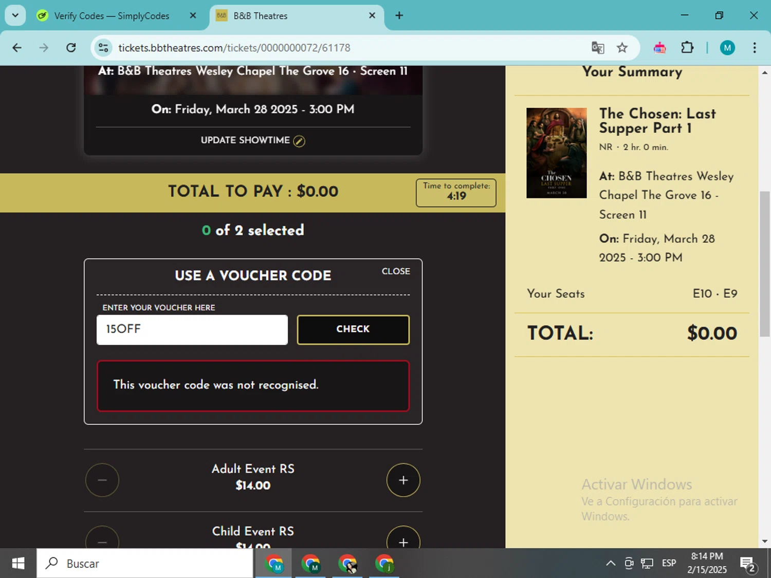Close the voucher code panel

[396, 271]
